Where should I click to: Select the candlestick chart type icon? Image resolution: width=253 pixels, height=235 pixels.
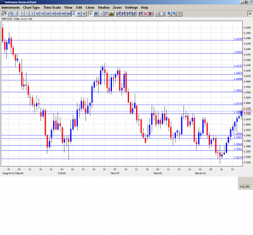(4, 14)
